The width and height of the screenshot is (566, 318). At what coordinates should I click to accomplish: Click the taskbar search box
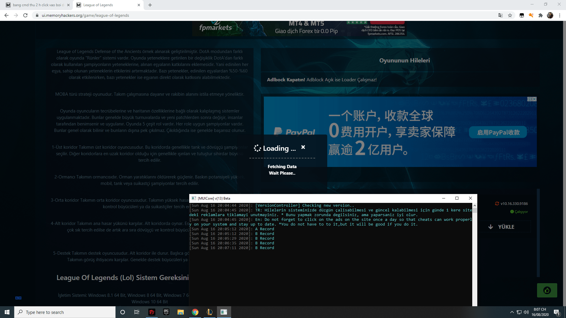point(65,312)
